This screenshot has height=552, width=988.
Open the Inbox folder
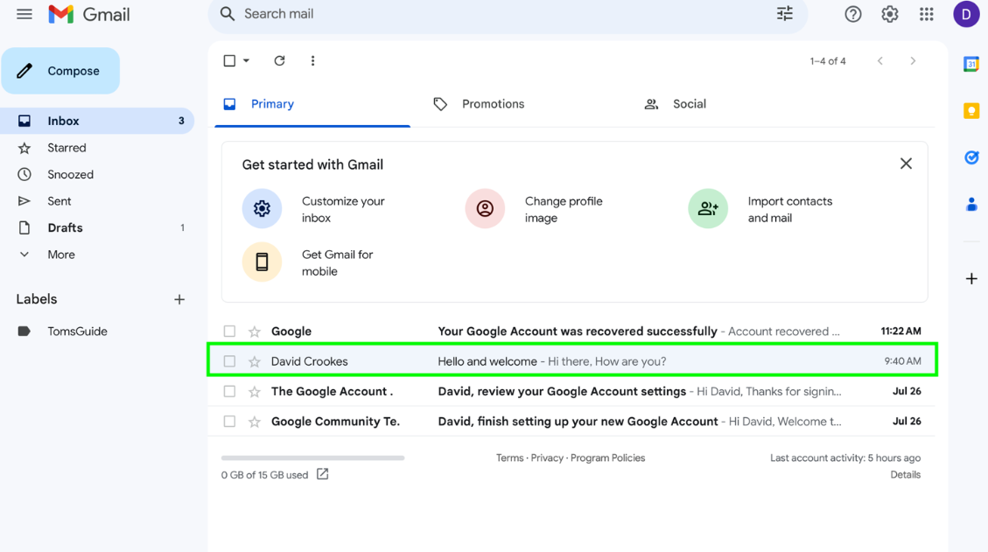click(x=97, y=121)
